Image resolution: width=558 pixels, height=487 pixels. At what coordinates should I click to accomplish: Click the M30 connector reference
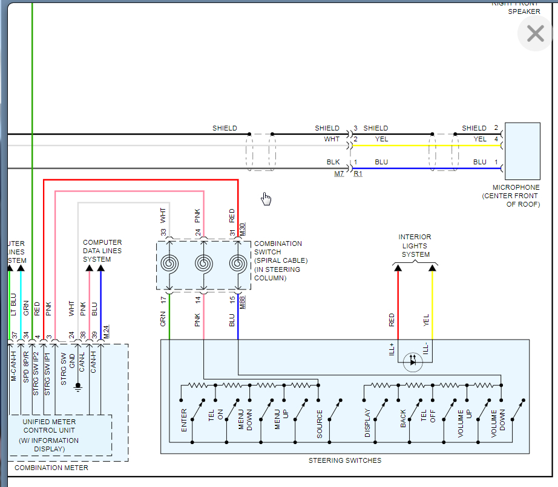242,230
